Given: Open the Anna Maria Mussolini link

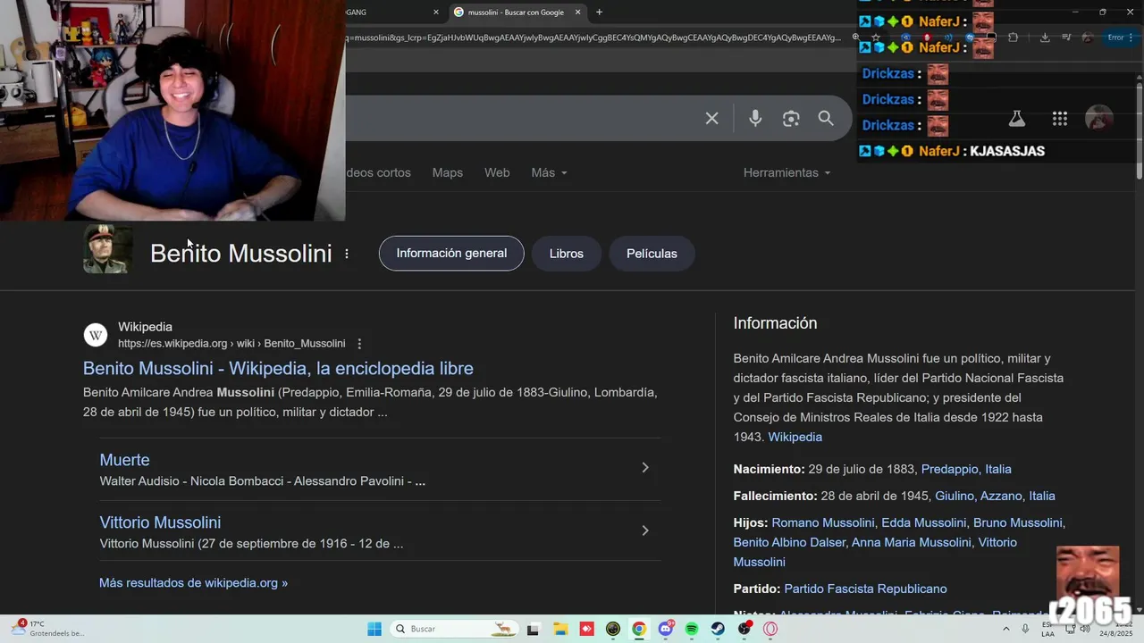Looking at the screenshot, I should pyautogui.click(x=912, y=542).
